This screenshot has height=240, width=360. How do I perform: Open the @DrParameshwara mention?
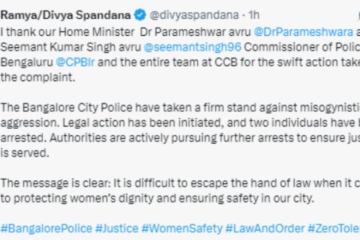[x=303, y=32]
